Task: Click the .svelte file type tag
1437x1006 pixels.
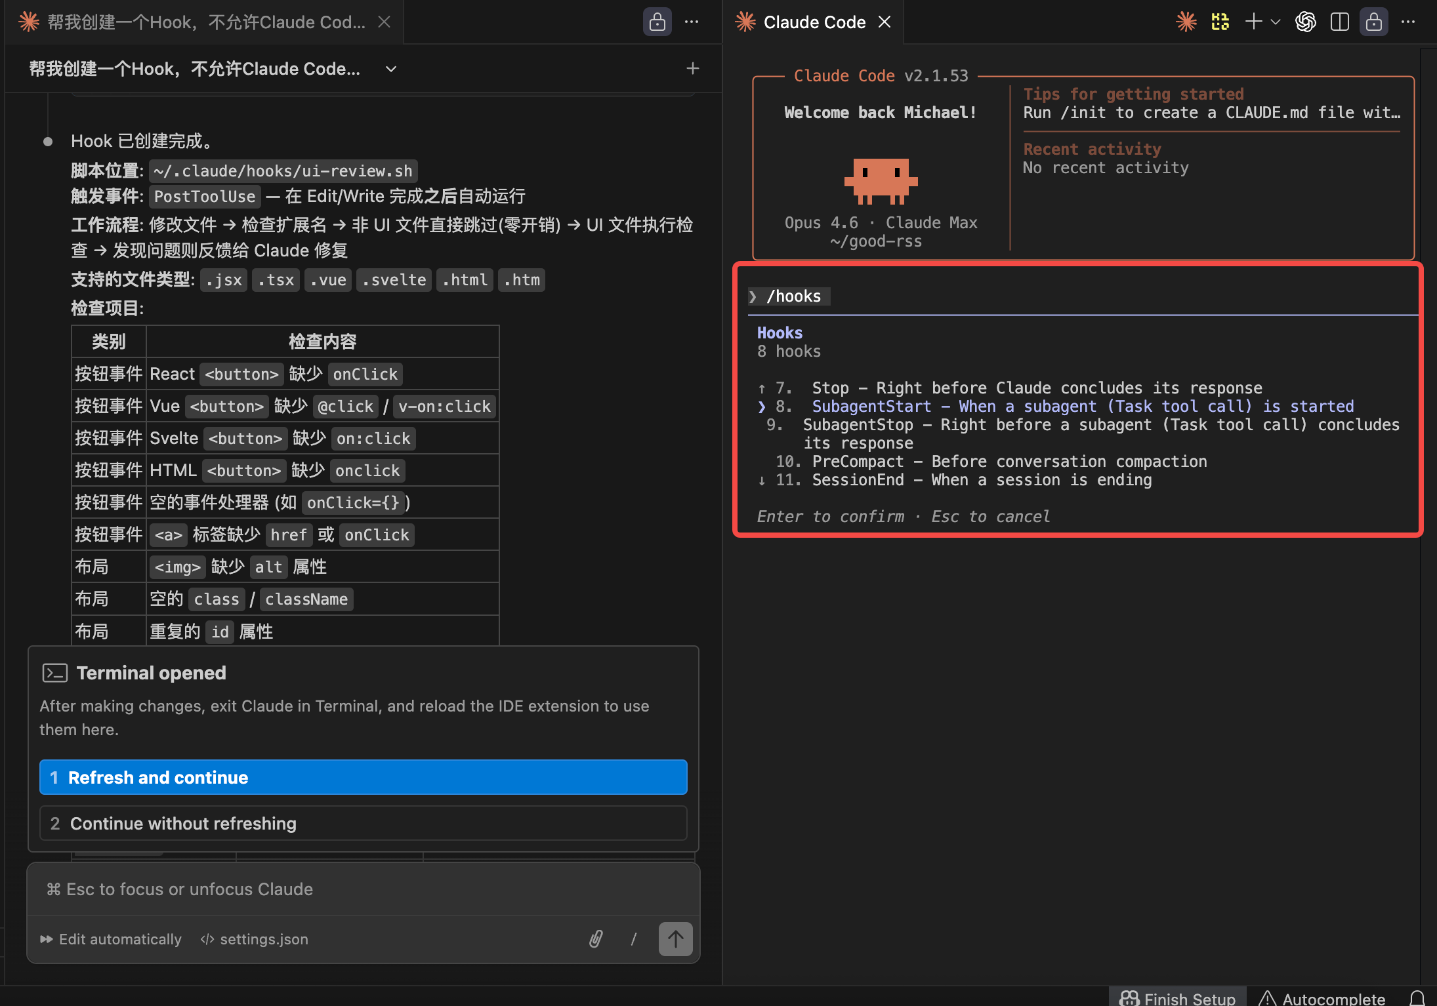Action: coord(394,280)
